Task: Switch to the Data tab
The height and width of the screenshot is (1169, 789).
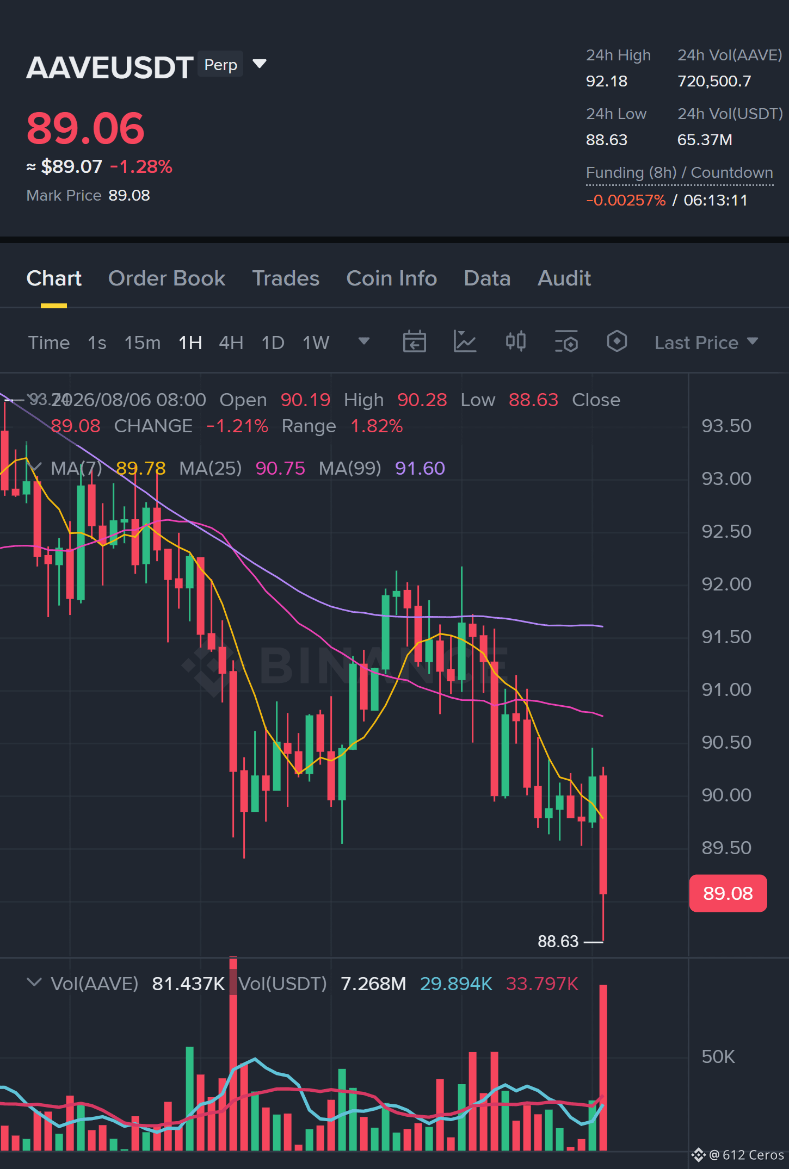Action: 487,278
